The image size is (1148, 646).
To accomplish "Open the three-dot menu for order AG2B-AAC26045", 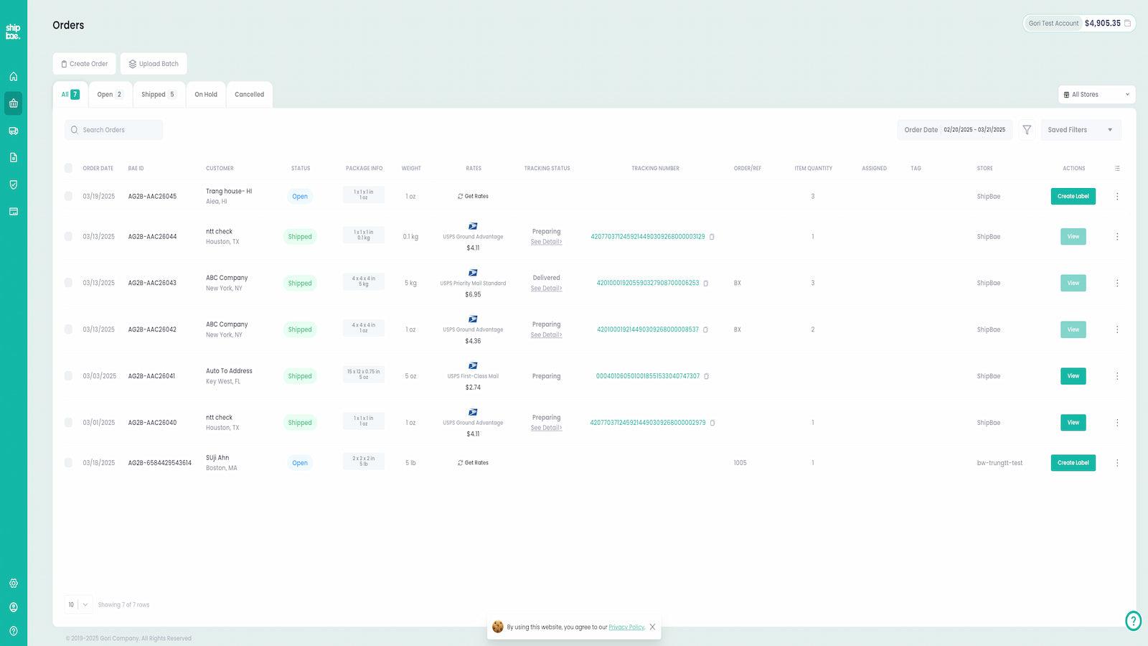I will click(1117, 196).
